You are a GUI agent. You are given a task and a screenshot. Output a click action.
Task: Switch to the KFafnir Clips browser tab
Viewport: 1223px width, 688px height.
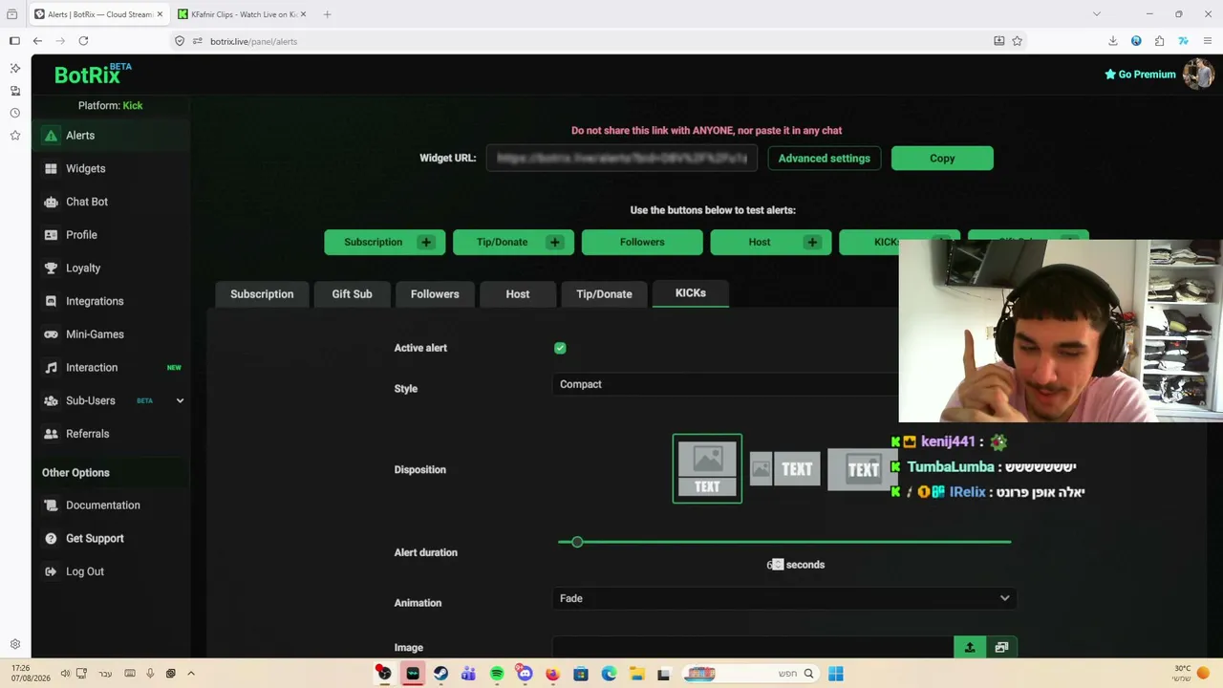(243, 14)
